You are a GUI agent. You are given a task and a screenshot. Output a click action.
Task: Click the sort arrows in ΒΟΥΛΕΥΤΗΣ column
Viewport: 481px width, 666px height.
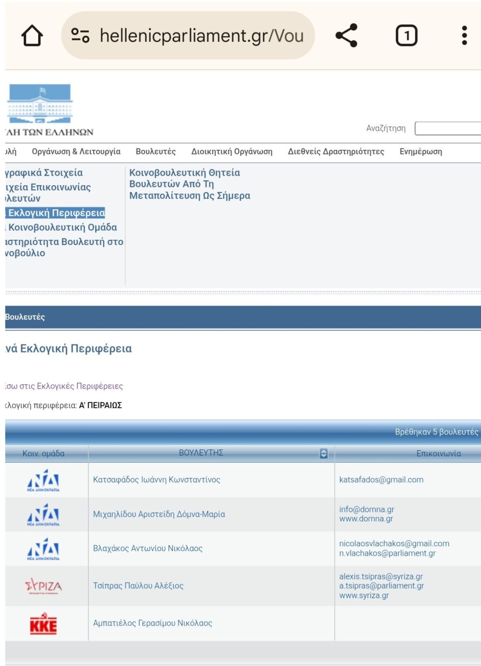click(323, 453)
